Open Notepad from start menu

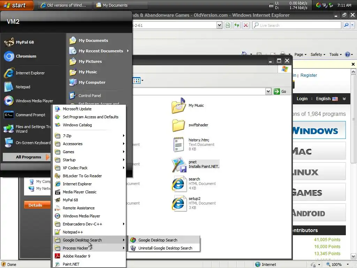tap(17, 87)
